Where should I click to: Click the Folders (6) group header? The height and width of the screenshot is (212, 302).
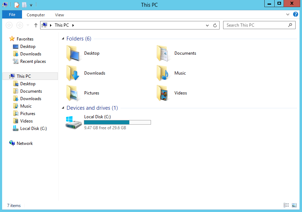[79, 39]
